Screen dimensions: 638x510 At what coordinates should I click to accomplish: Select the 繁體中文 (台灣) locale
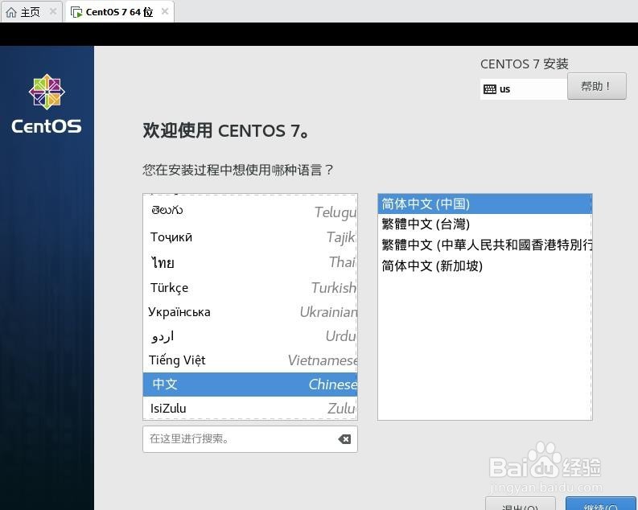484,224
